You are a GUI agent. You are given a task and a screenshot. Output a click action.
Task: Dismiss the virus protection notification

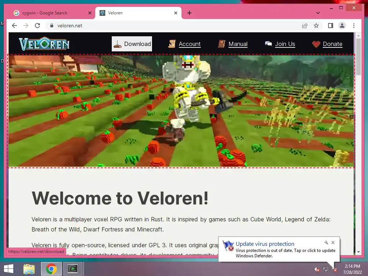point(333,243)
